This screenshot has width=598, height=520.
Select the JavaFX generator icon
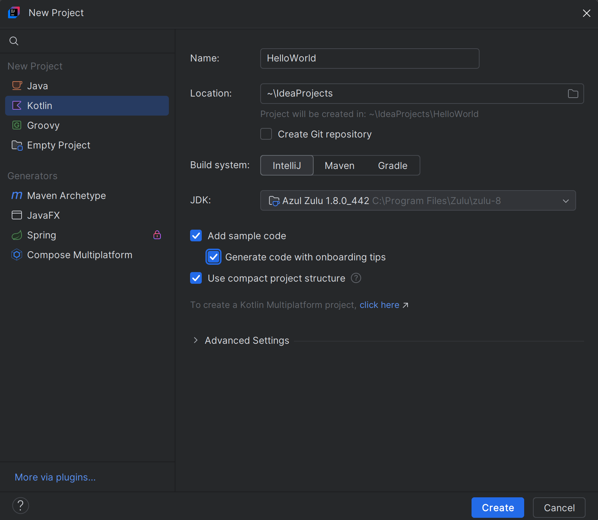[16, 215]
